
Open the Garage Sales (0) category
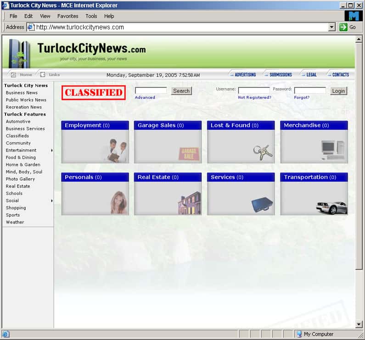pyautogui.click(x=168, y=125)
